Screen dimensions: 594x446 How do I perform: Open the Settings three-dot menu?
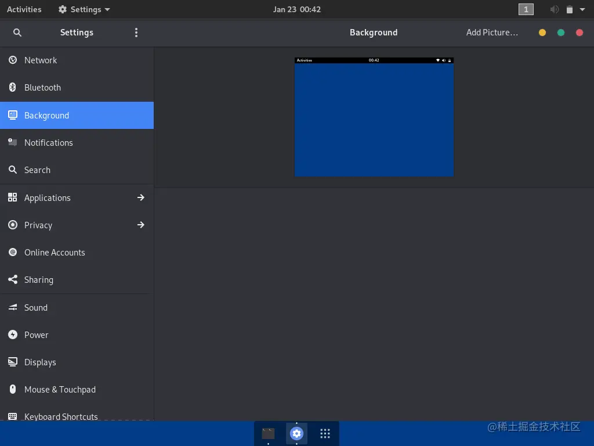coord(136,33)
